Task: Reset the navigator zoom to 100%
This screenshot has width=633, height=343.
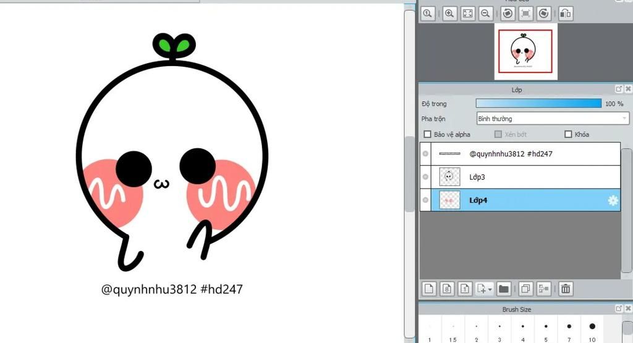Action: click(428, 14)
